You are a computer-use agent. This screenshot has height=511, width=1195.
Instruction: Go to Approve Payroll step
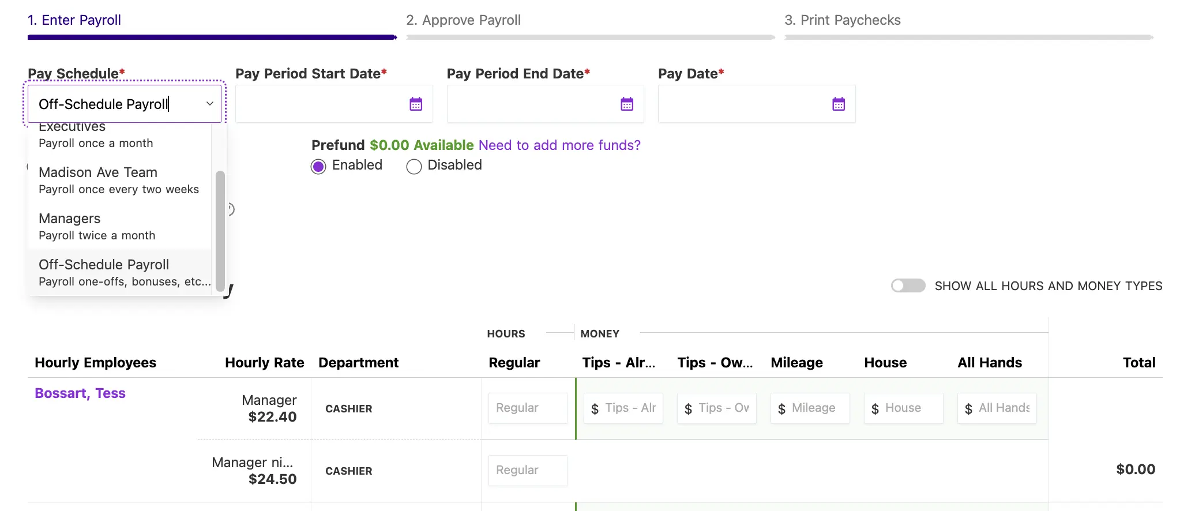pos(463,20)
